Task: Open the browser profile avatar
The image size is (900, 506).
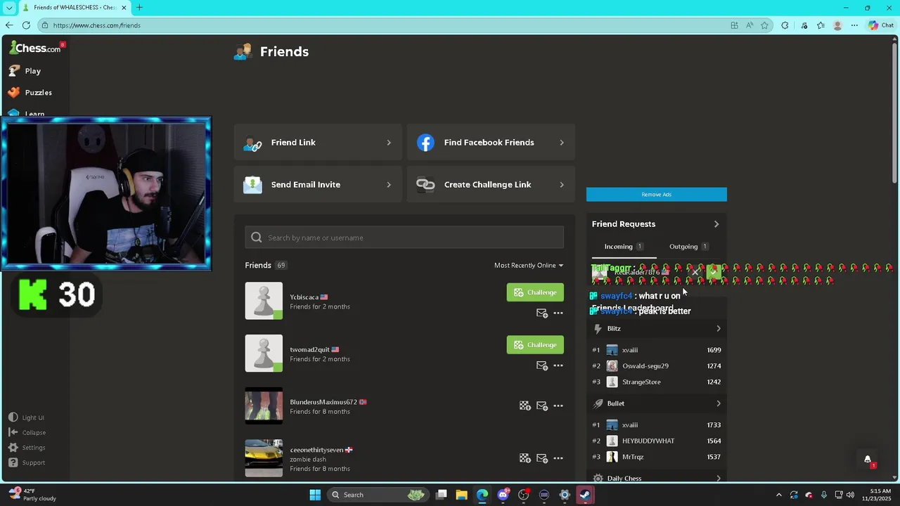Action: pyautogui.click(x=837, y=25)
